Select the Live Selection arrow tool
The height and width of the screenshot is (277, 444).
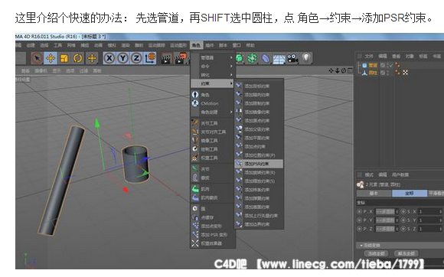(37, 58)
